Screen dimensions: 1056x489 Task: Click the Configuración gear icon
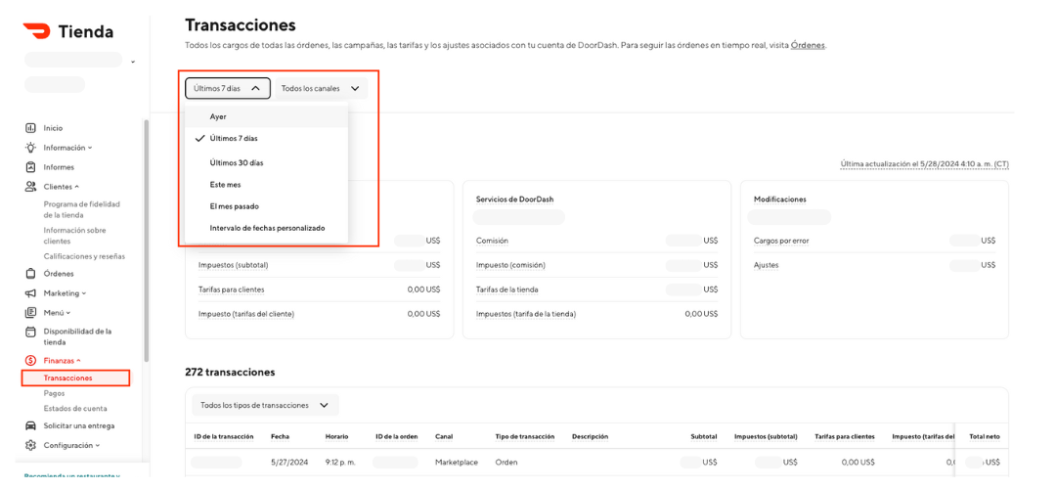(x=30, y=445)
